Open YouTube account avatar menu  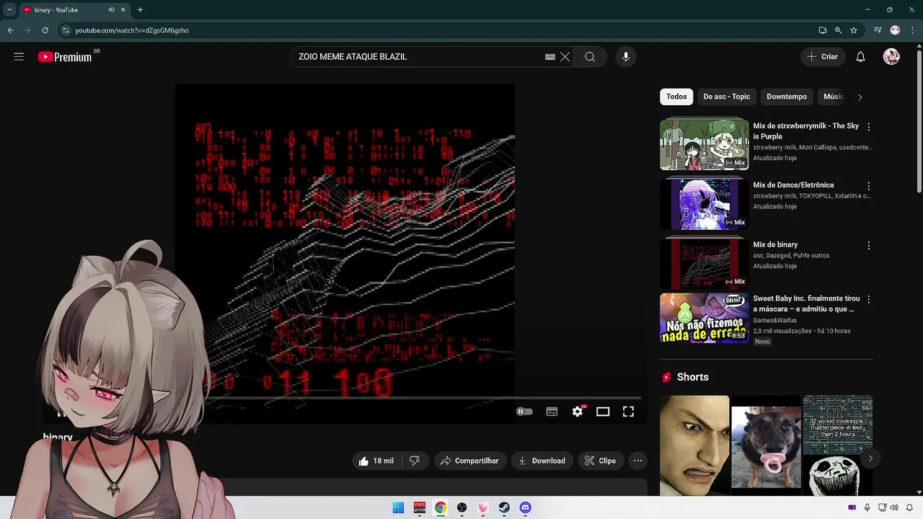point(891,57)
